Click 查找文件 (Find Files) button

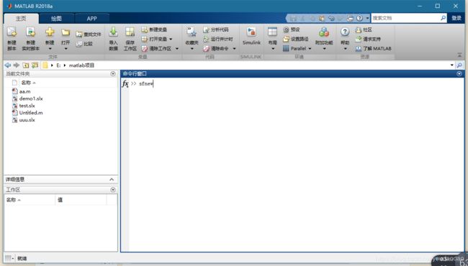[89, 35]
